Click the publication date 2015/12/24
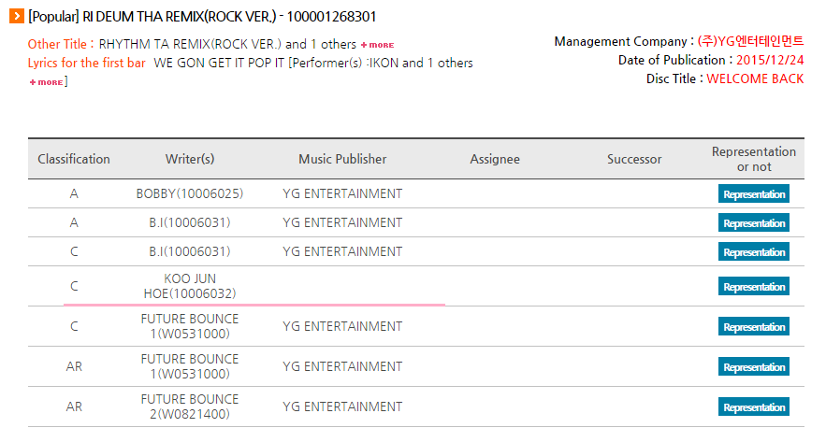 point(770,60)
